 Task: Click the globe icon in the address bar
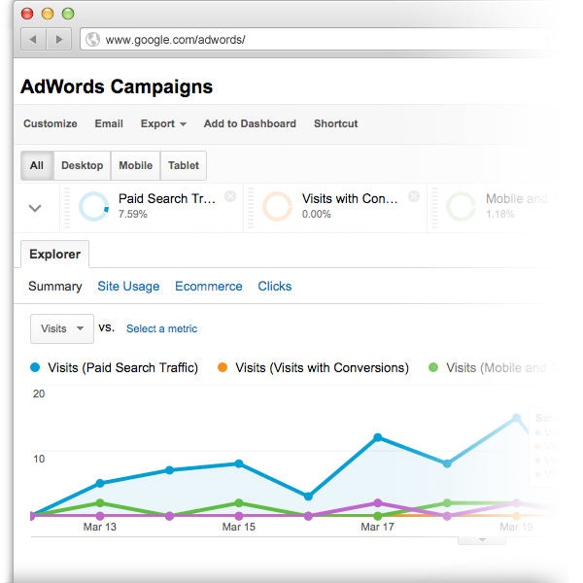(x=92, y=40)
